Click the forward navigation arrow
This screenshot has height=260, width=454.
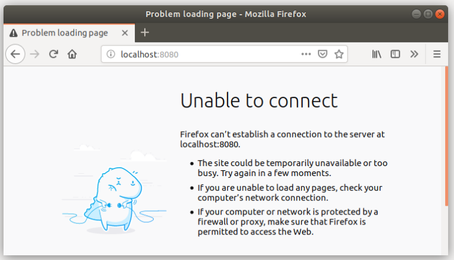tap(34, 54)
